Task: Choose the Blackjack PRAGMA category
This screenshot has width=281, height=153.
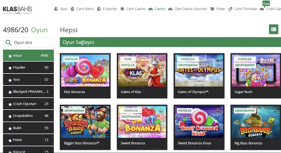Action: pos(28,92)
